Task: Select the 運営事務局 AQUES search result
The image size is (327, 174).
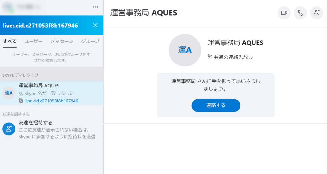Action: 52,93
